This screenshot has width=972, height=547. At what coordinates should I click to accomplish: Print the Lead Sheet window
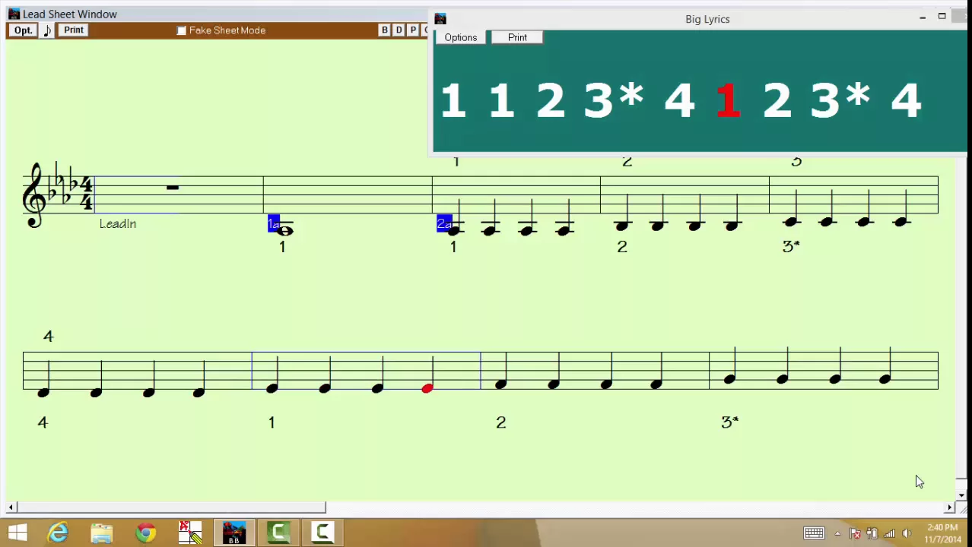(74, 30)
